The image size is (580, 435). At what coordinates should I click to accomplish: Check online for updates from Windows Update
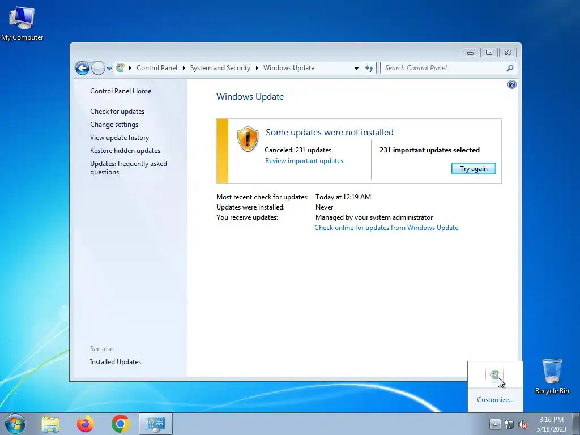click(386, 228)
